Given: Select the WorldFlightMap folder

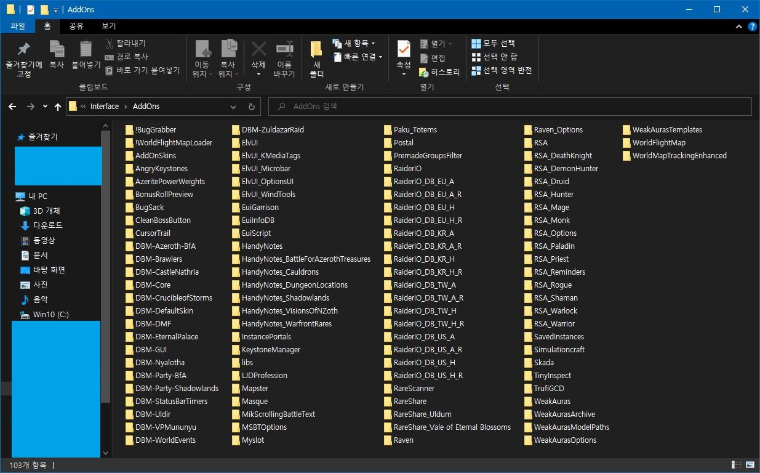Looking at the screenshot, I should [654, 142].
